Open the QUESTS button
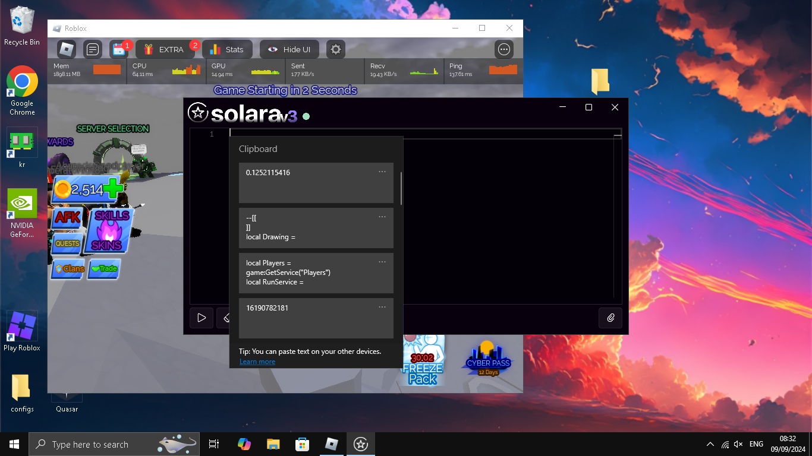Viewport: 812px width, 456px height. click(67, 243)
